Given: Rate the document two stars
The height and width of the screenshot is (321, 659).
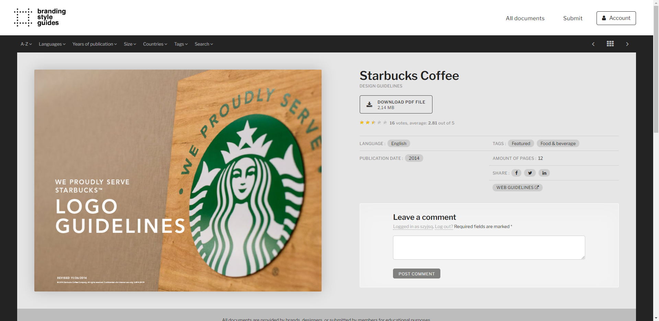Looking at the screenshot, I should click(x=368, y=122).
